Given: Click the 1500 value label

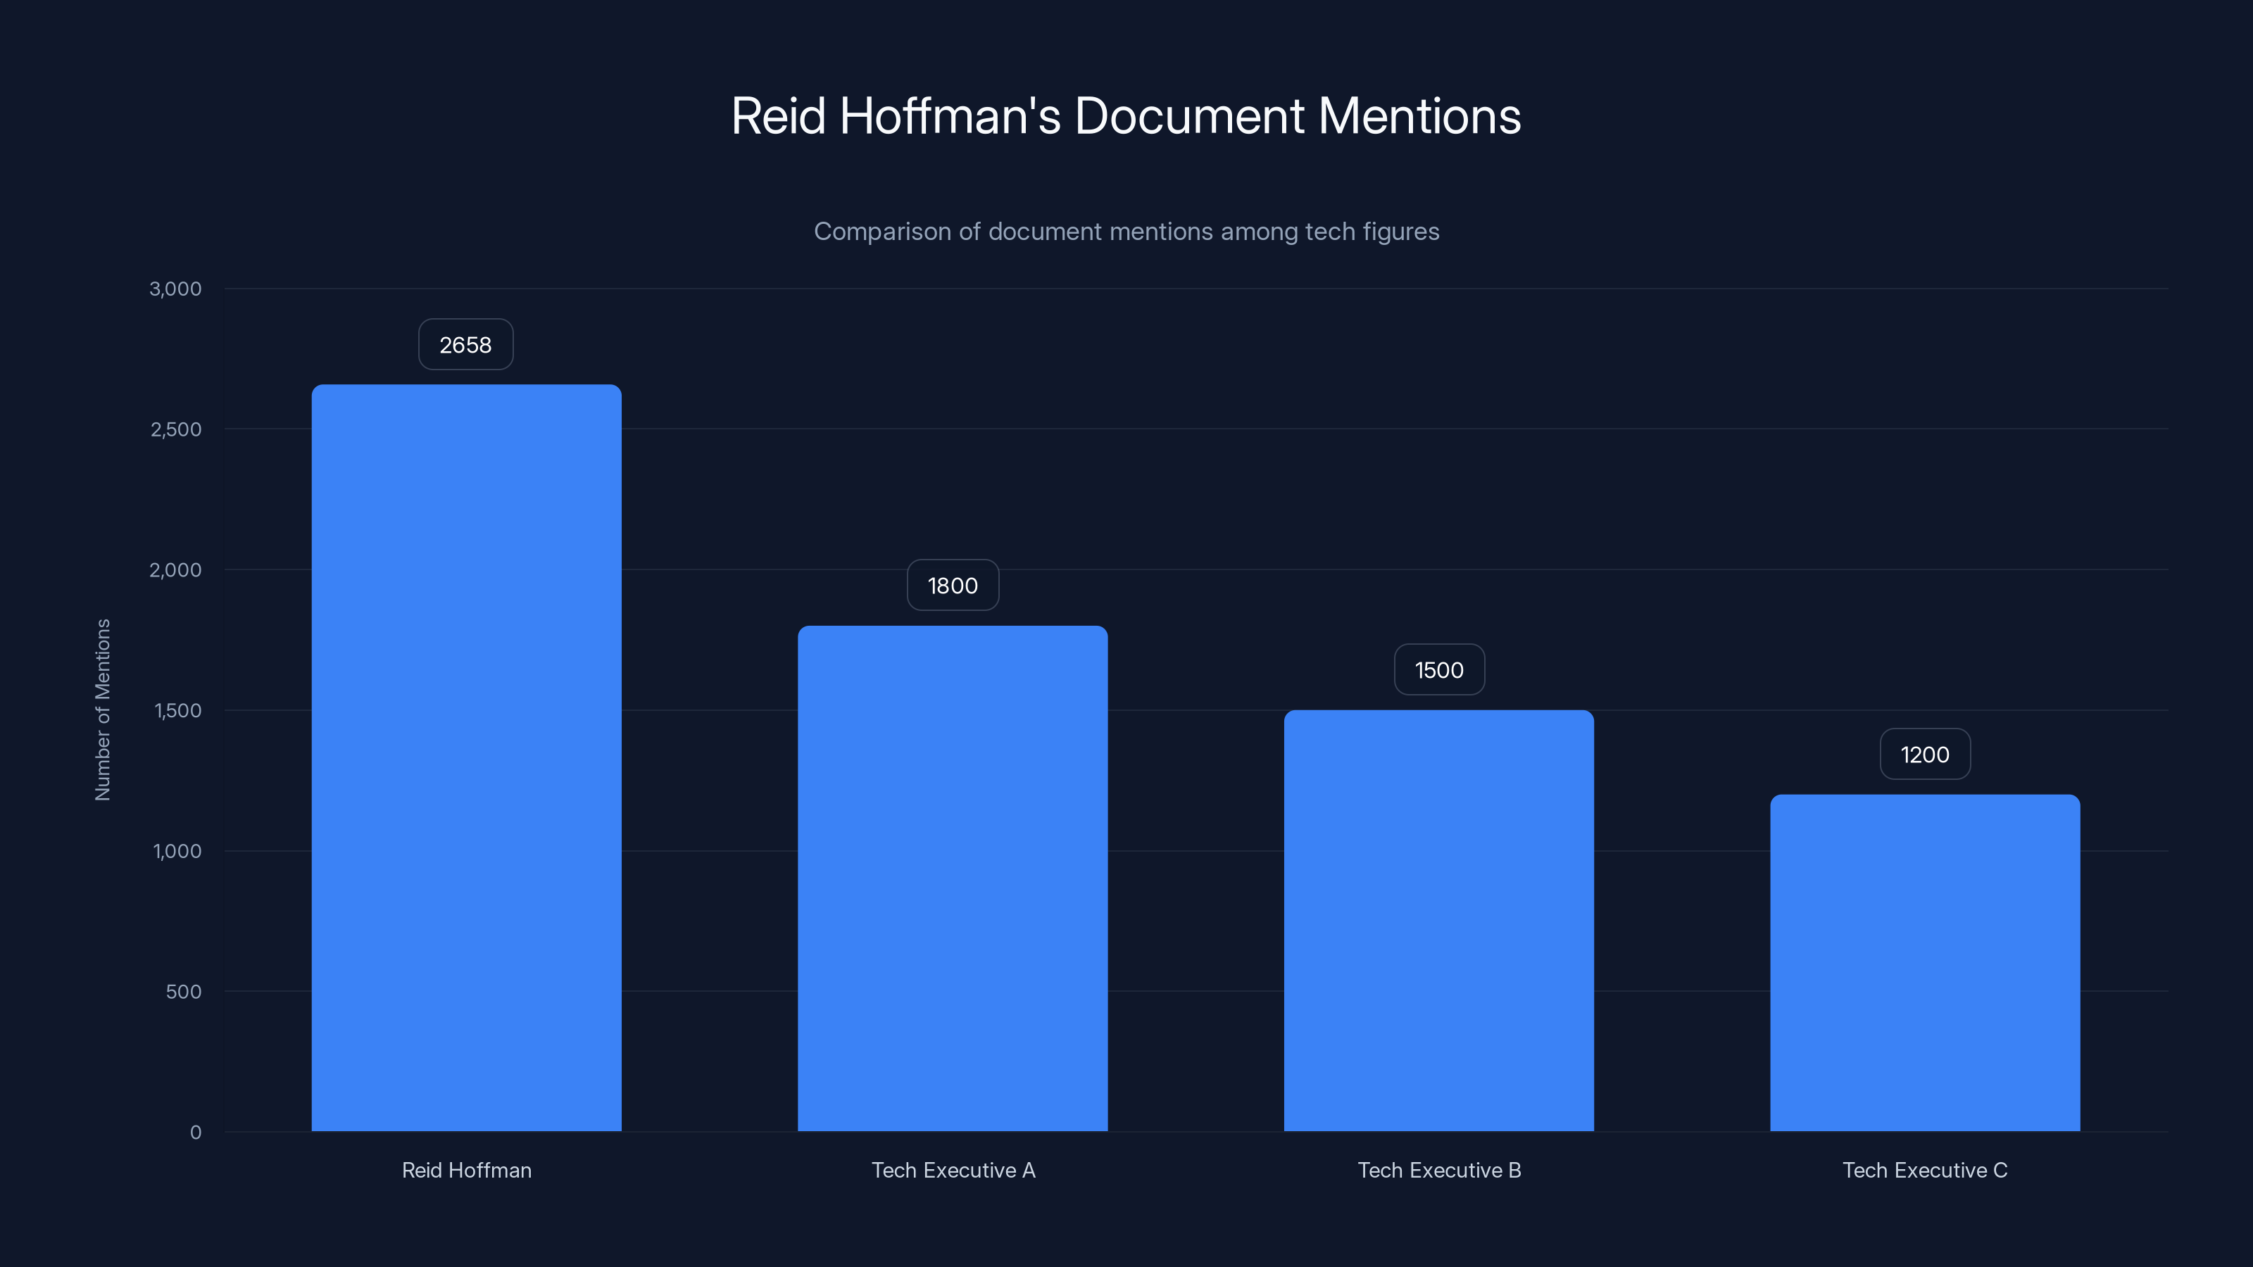Looking at the screenshot, I should coord(1438,670).
